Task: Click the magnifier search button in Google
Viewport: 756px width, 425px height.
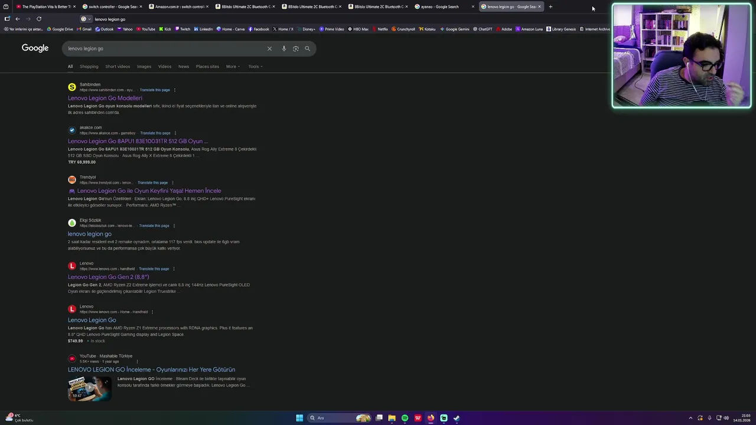Action: click(308, 48)
